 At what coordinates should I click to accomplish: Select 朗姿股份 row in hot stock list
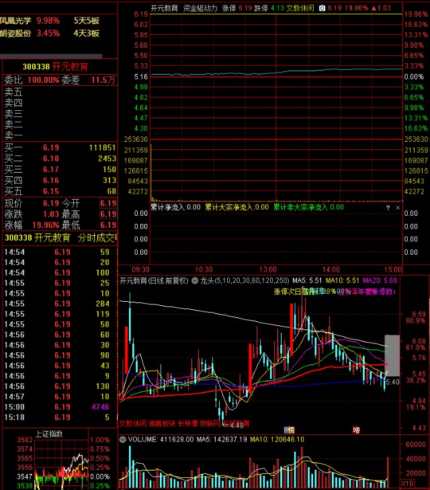pos(50,33)
